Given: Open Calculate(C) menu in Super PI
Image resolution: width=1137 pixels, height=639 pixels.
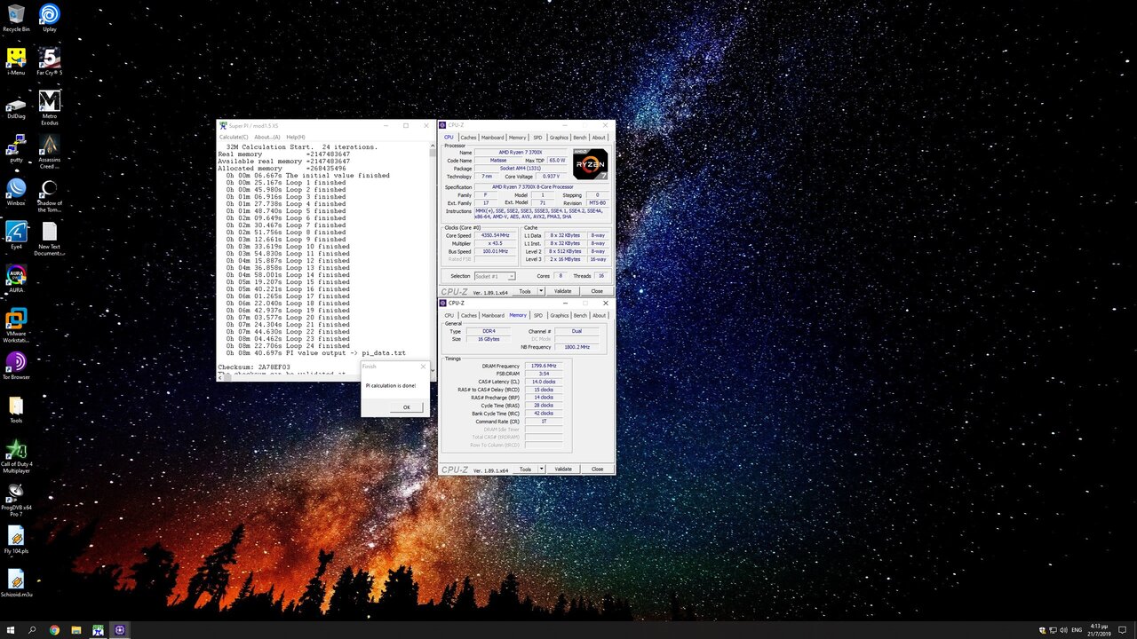Looking at the screenshot, I should (233, 137).
